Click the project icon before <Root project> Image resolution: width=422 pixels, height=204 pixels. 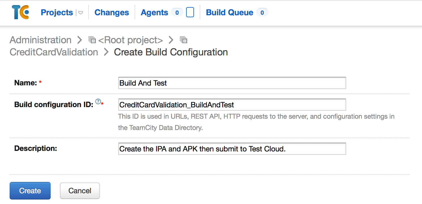[x=92, y=40]
